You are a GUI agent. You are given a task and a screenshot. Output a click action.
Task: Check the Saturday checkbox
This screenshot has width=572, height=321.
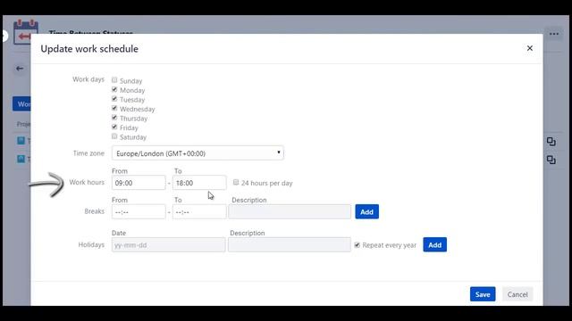pos(114,136)
